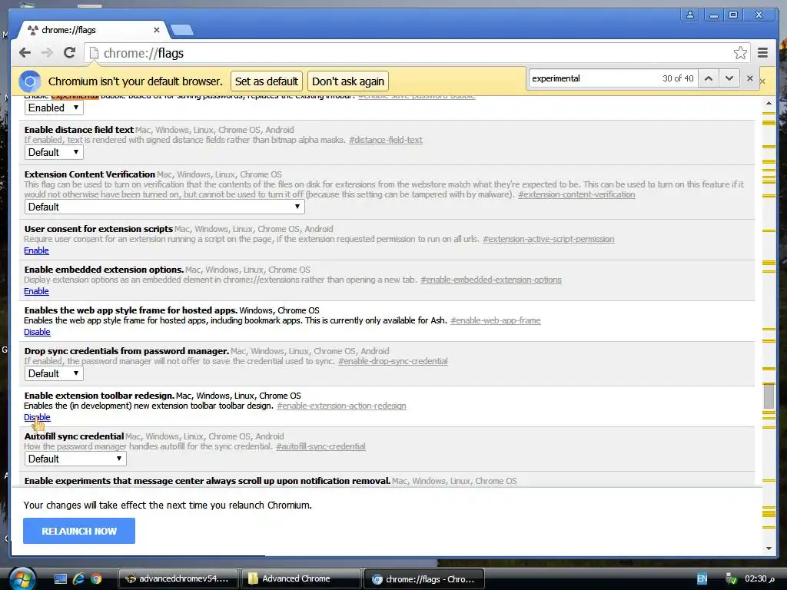
Task: Open the Enabled dropdown at the top
Action: tap(54, 108)
